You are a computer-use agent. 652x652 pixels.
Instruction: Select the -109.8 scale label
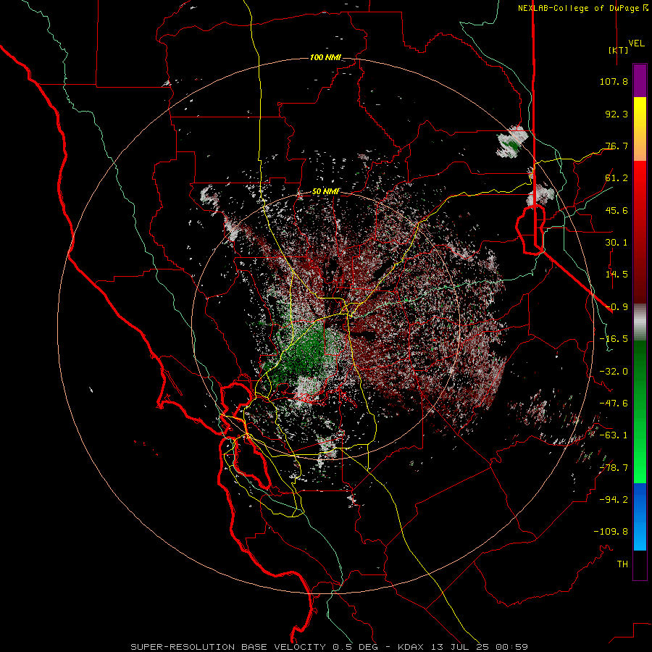coord(611,532)
